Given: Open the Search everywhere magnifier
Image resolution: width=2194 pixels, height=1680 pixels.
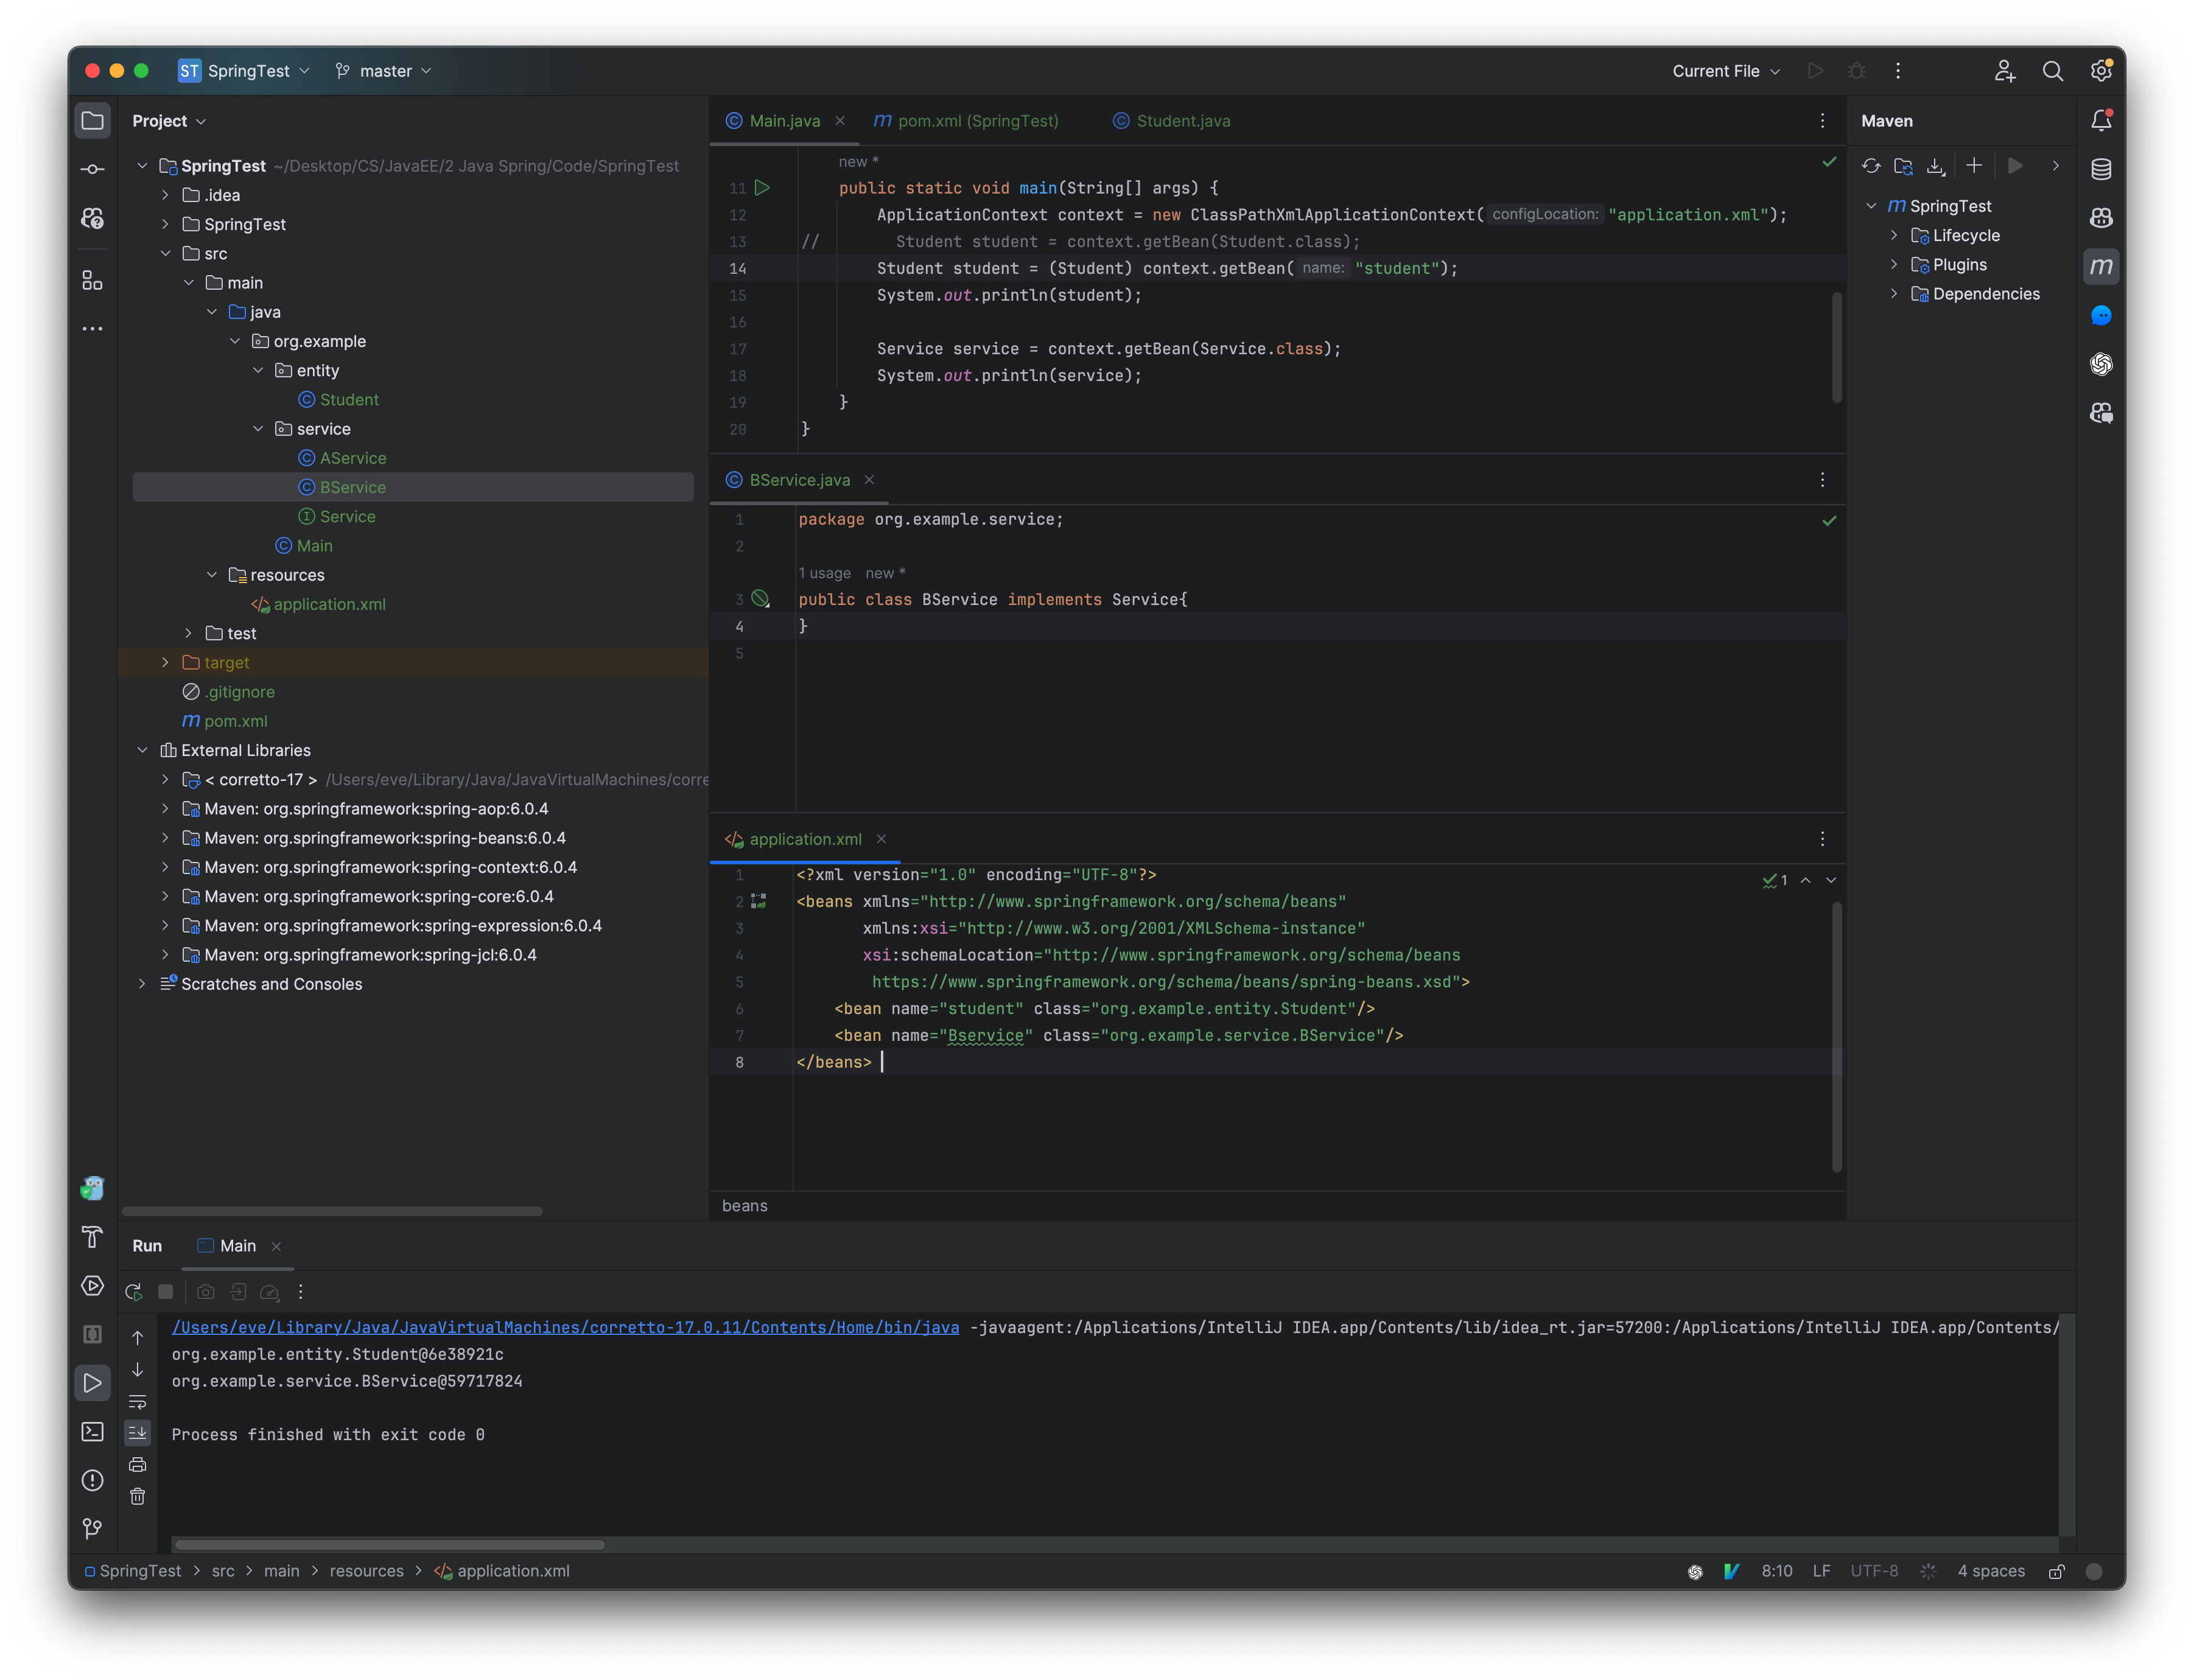Looking at the screenshot, I should (2053, 70).
